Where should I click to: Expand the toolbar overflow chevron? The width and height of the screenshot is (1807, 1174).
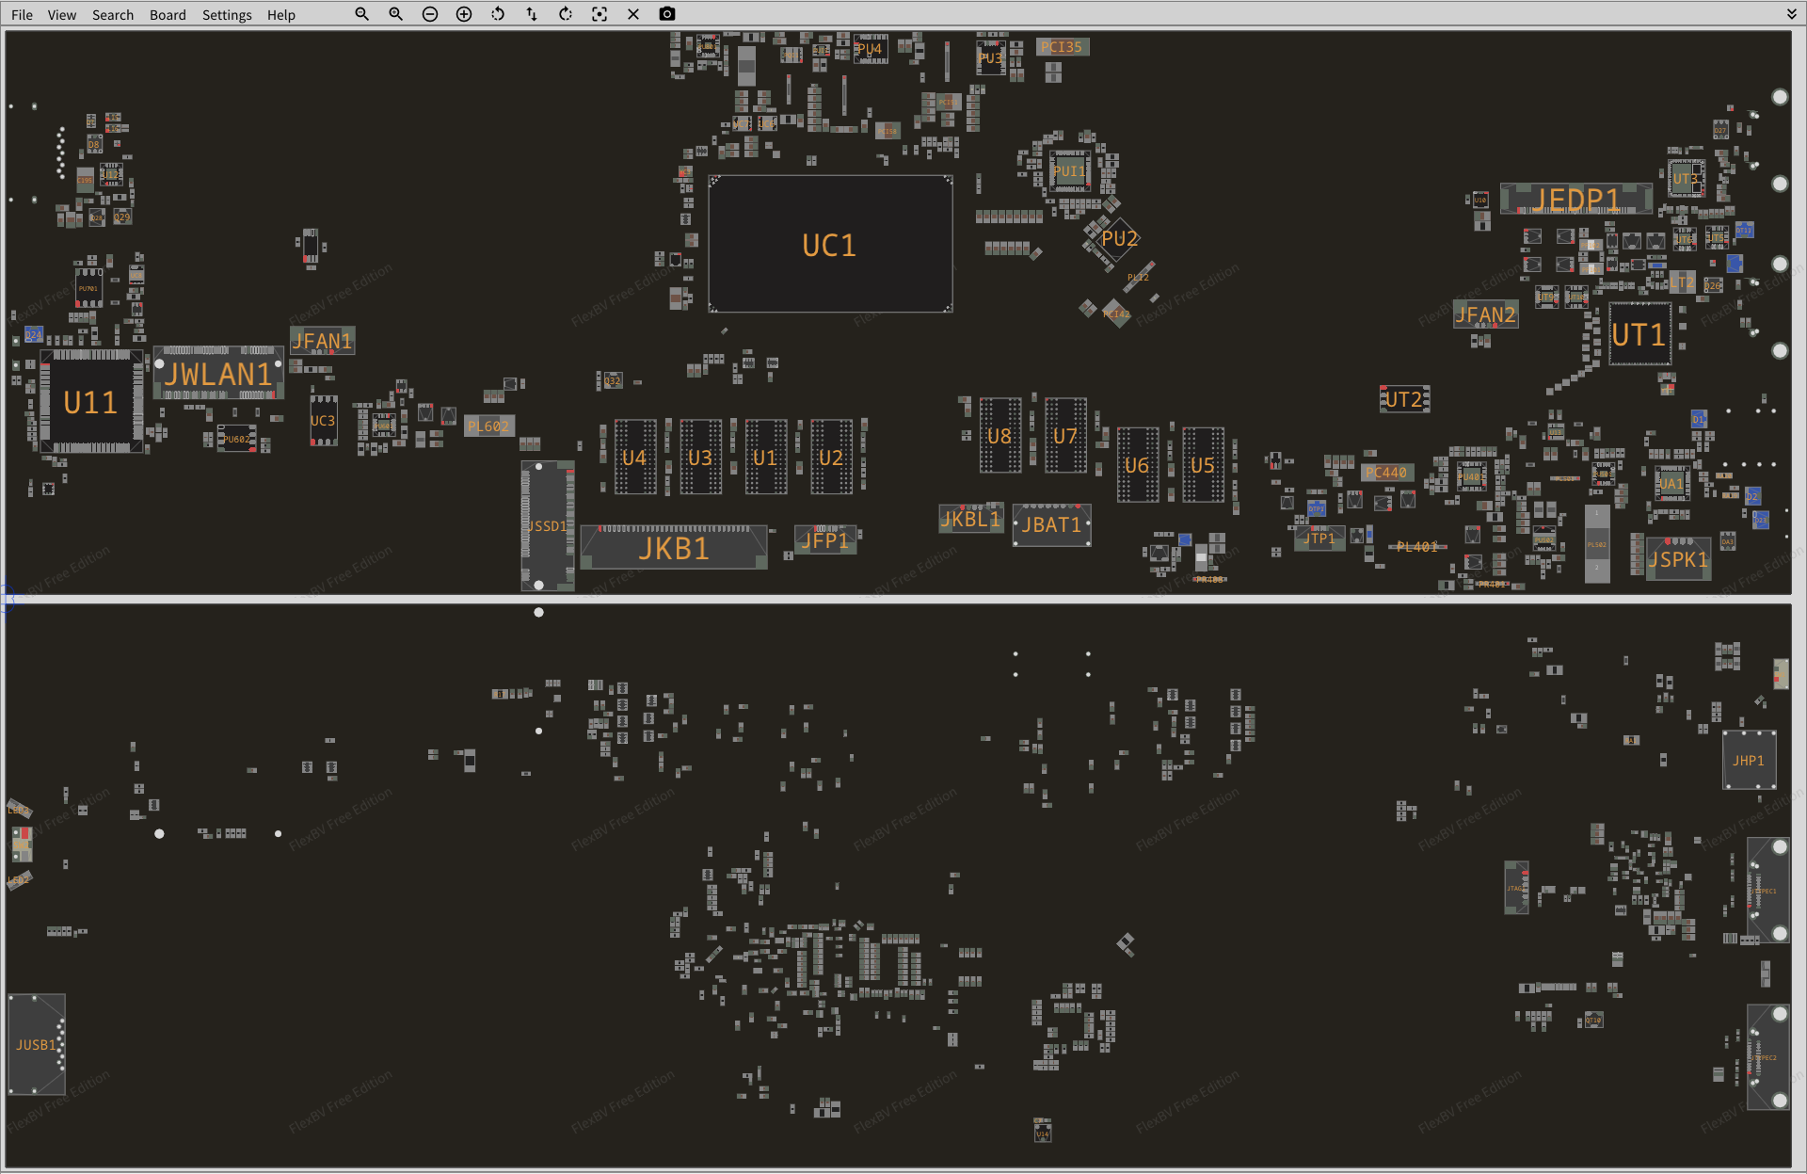1791,14
